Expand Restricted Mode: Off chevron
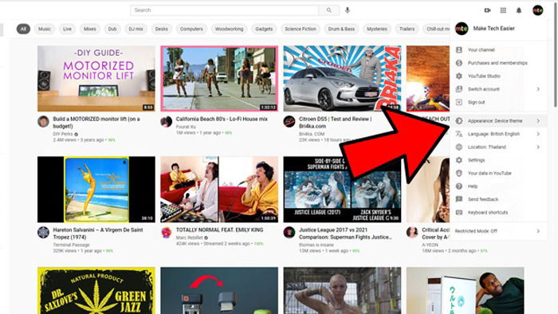 pyautogui.click(x=538, y=231)
